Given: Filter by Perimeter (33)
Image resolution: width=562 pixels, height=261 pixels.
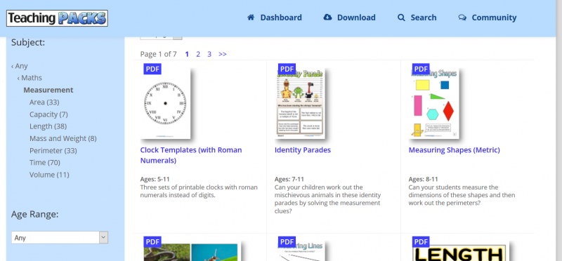Looking at the screenshot, I should [53, 150].
